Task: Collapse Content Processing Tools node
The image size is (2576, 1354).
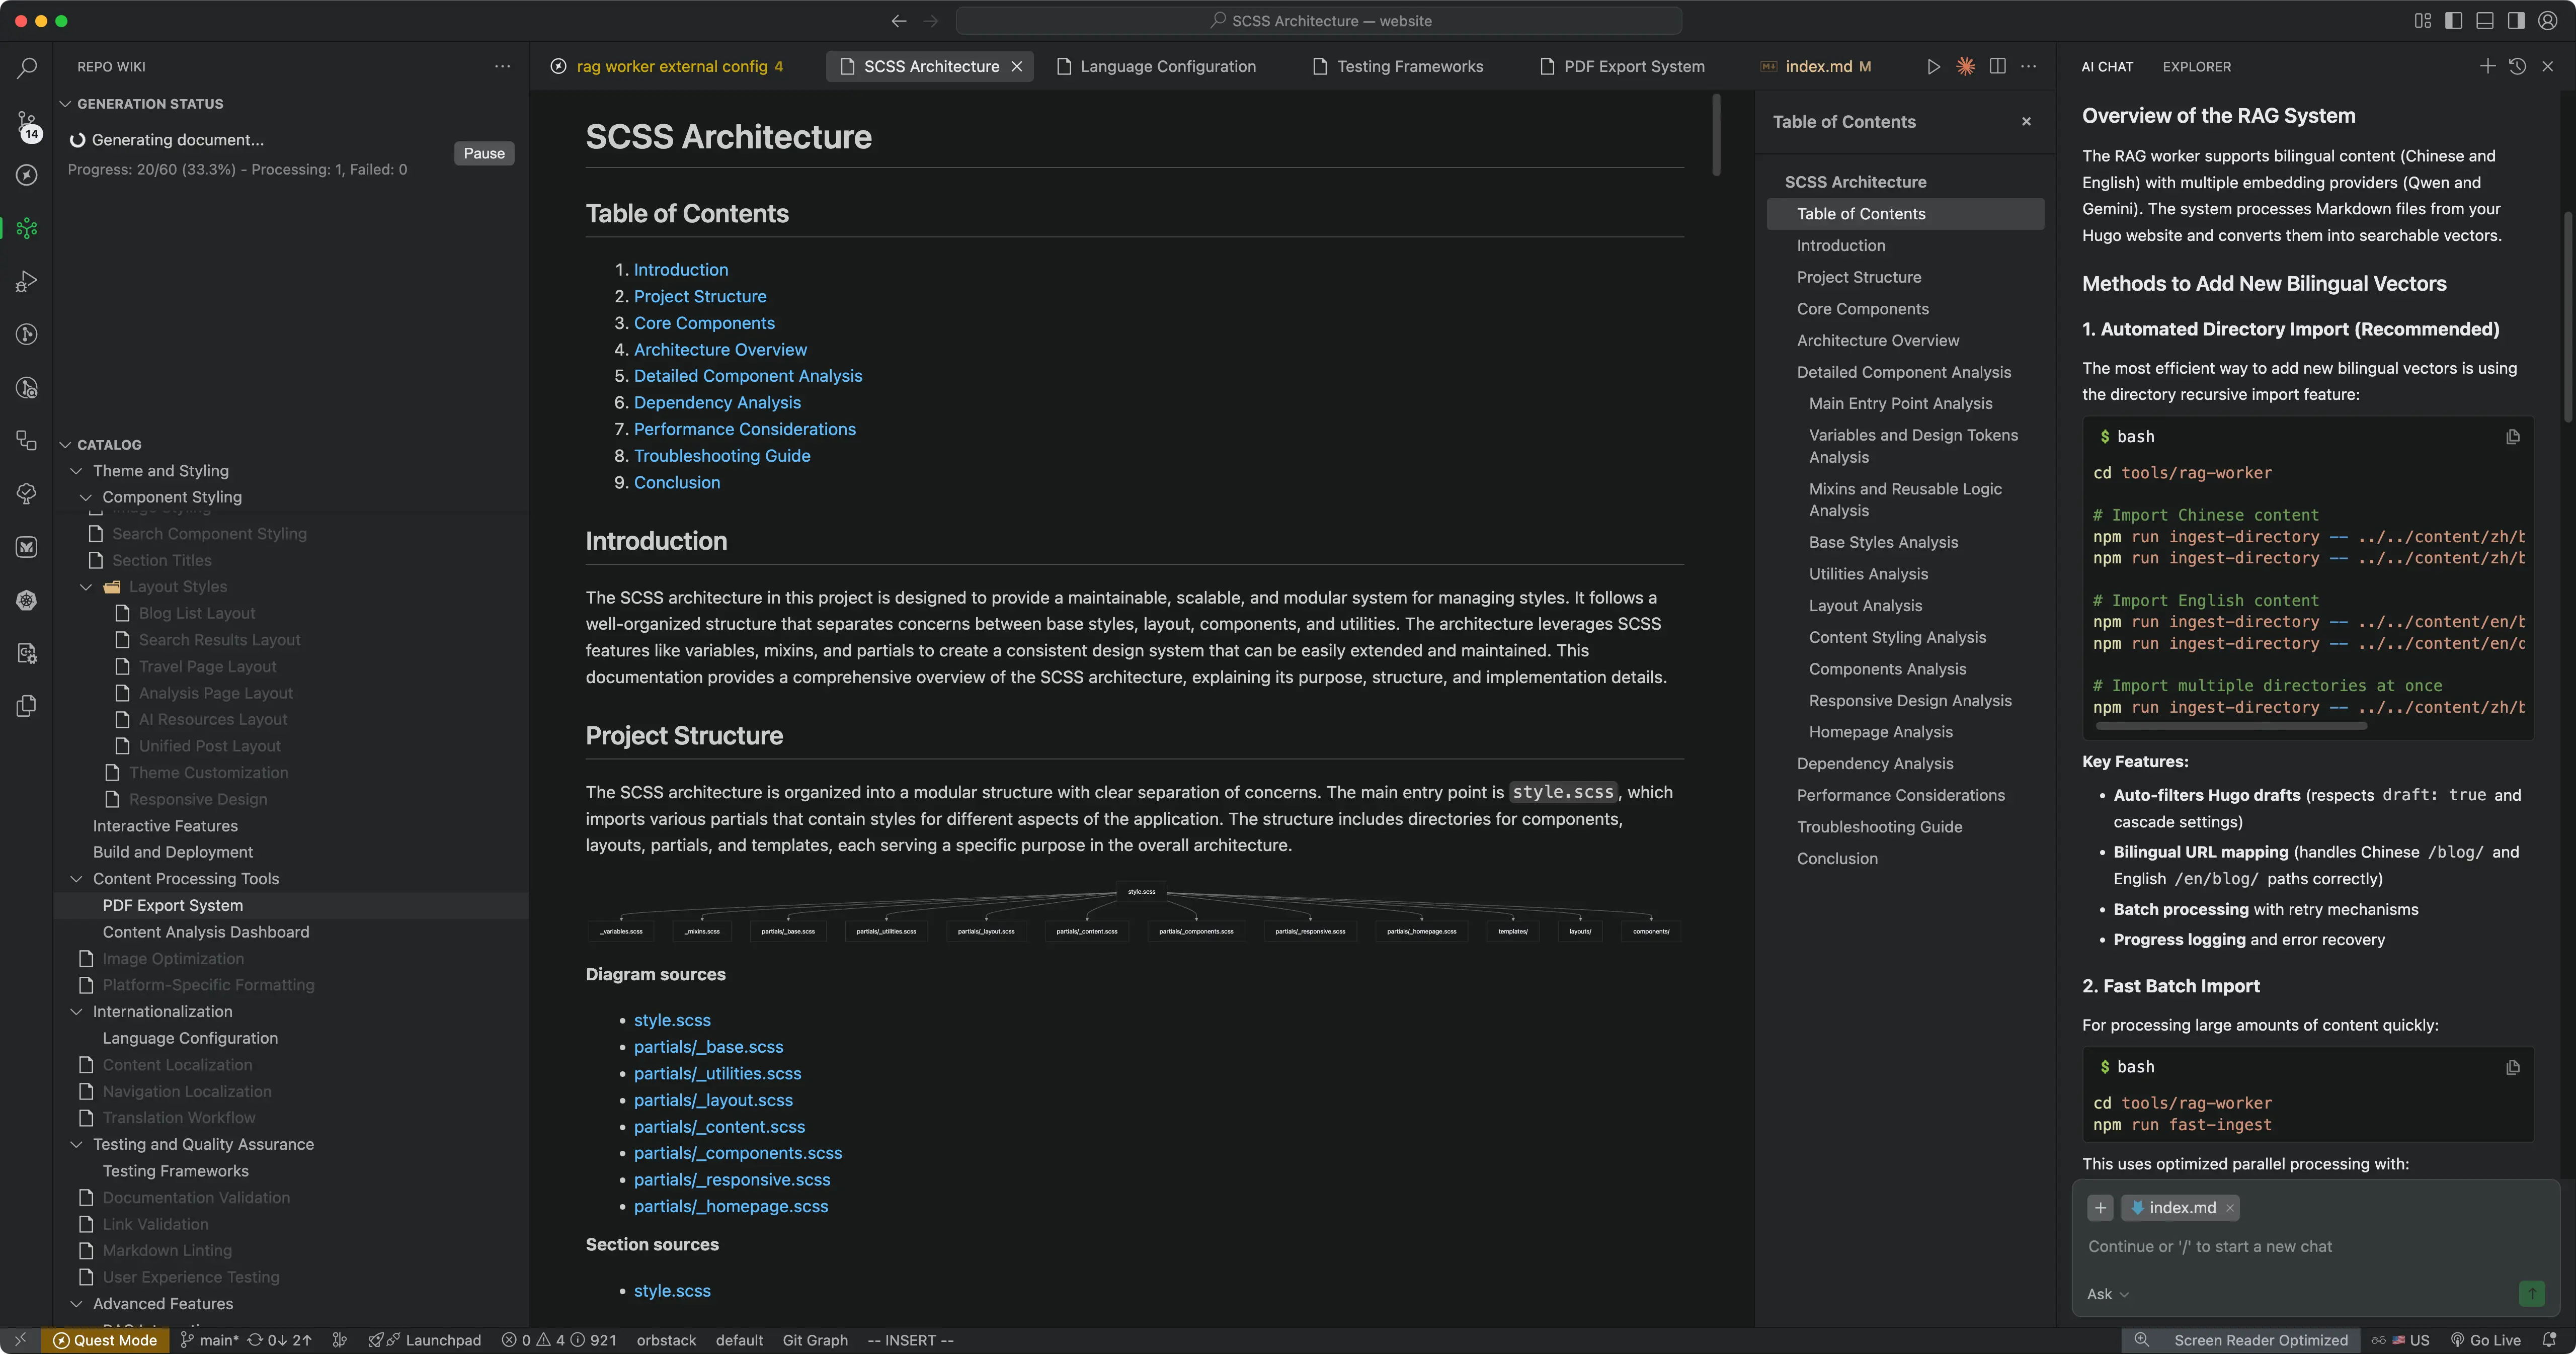Action: tap(76, 879)
